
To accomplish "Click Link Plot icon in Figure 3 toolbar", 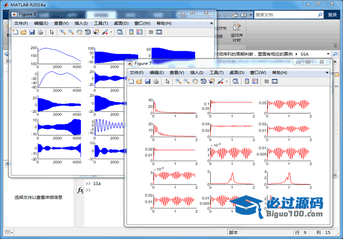I will [120, 32].
